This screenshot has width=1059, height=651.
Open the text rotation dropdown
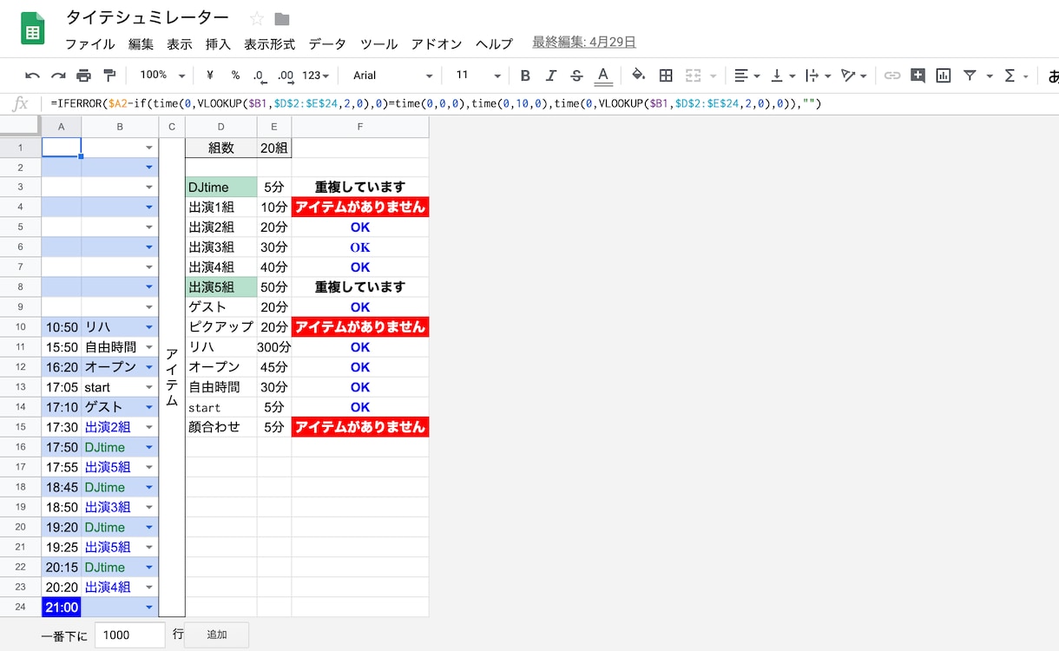coord(855,76)
